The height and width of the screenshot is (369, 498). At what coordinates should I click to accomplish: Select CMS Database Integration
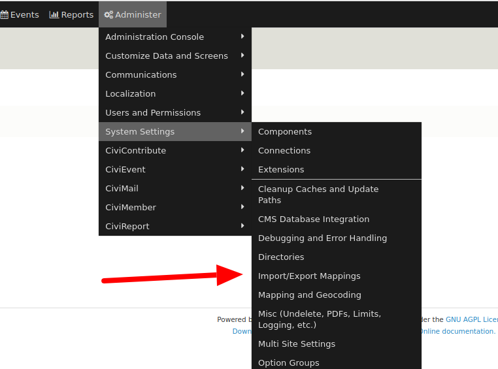(337, 219)
